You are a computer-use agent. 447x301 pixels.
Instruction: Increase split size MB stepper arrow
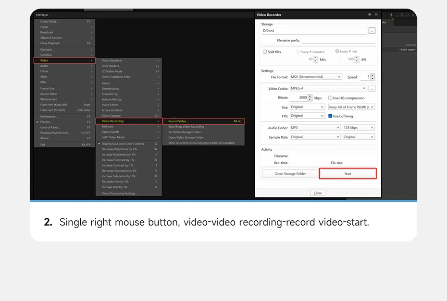[x=357, y=58]
